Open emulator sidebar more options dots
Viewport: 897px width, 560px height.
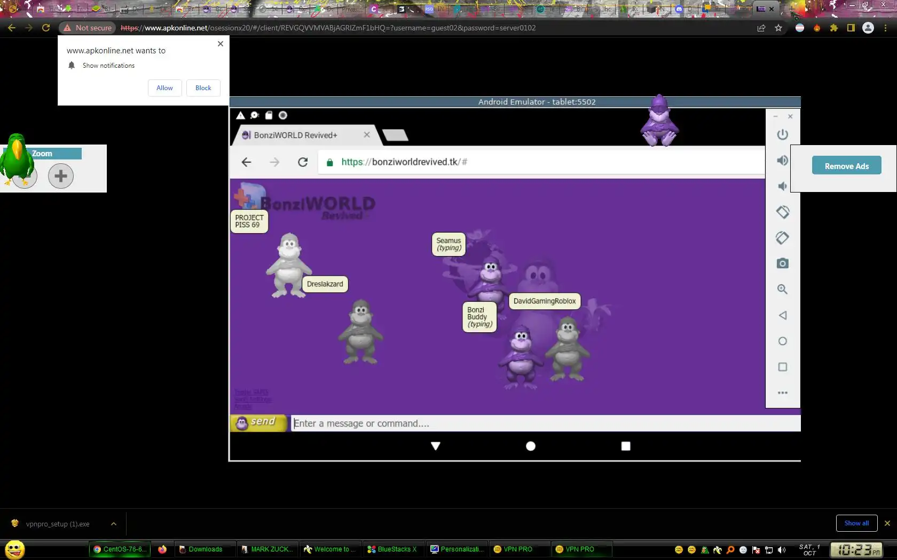[x=782, y=393]
